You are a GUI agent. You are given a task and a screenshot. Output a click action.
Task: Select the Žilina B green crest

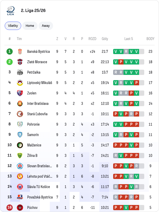pos(20,156)
